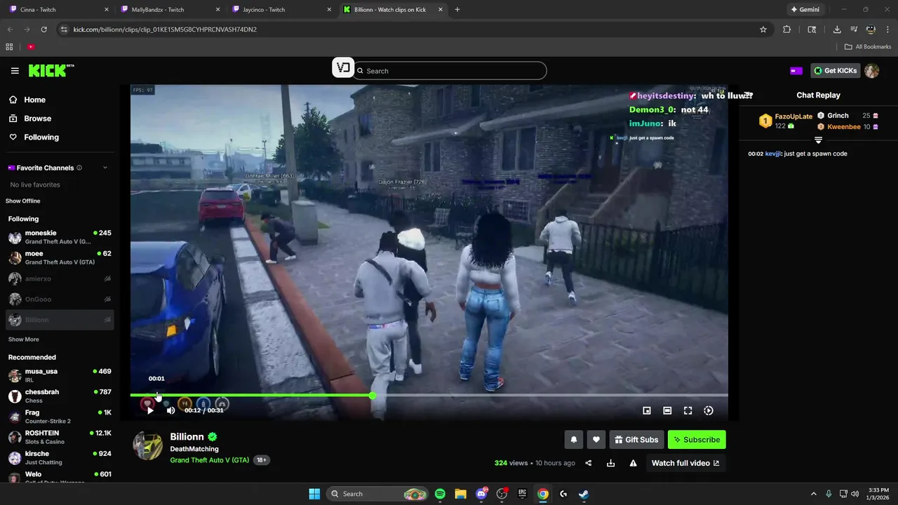Screen dimensions: 898x505
Task: Switch to Jaycinco - Twitch tab
Action: pyautogui.click(x=283, y=10)
